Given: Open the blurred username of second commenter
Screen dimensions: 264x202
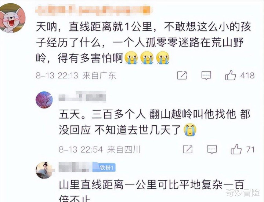Looking at the screenshot, I should [82, 96].
